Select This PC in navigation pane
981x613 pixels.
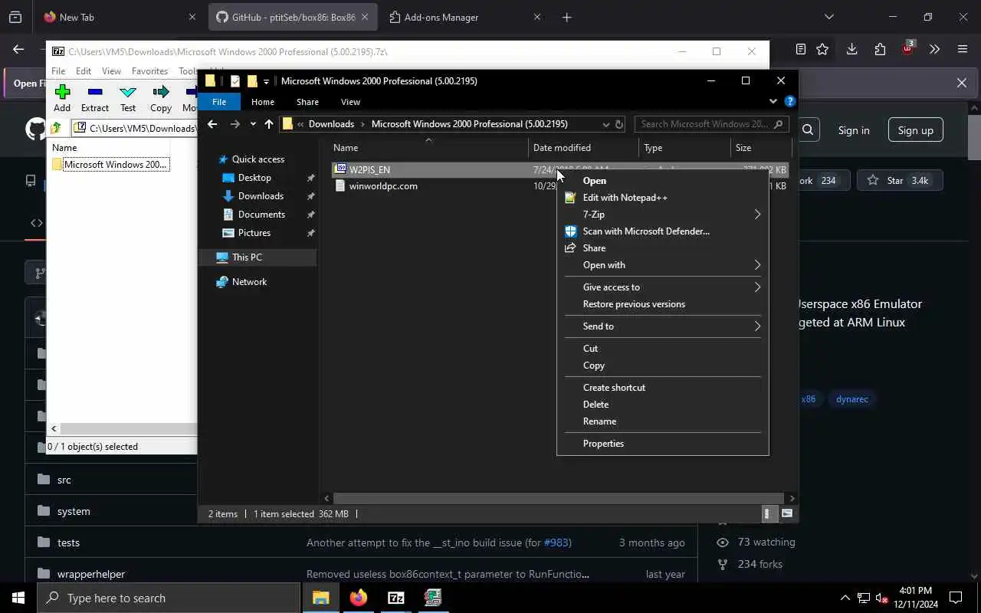[x=247, y=257]
